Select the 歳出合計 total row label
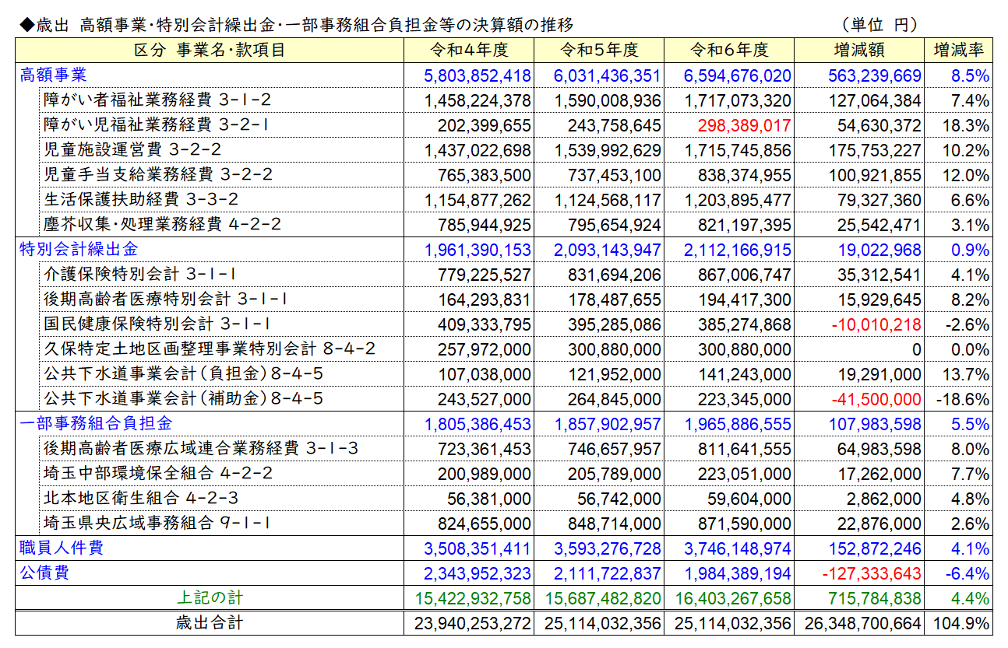This screenshot has height=648, width=1008. pos(210,623)
